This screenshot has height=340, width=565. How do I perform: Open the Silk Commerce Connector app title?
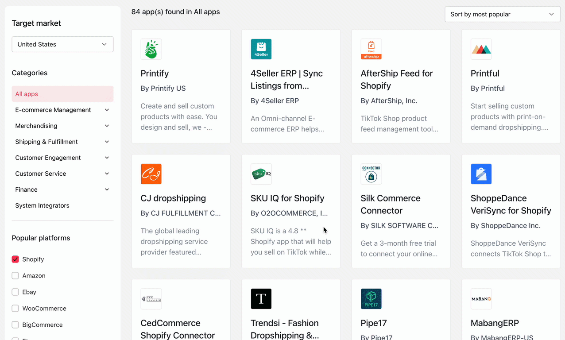(390, 204)
